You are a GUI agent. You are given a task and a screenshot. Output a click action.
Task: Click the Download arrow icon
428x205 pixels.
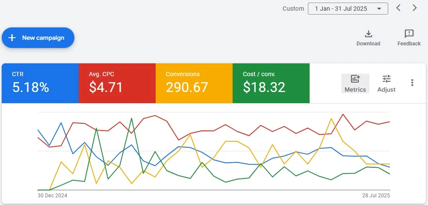(x=368, y=34)
